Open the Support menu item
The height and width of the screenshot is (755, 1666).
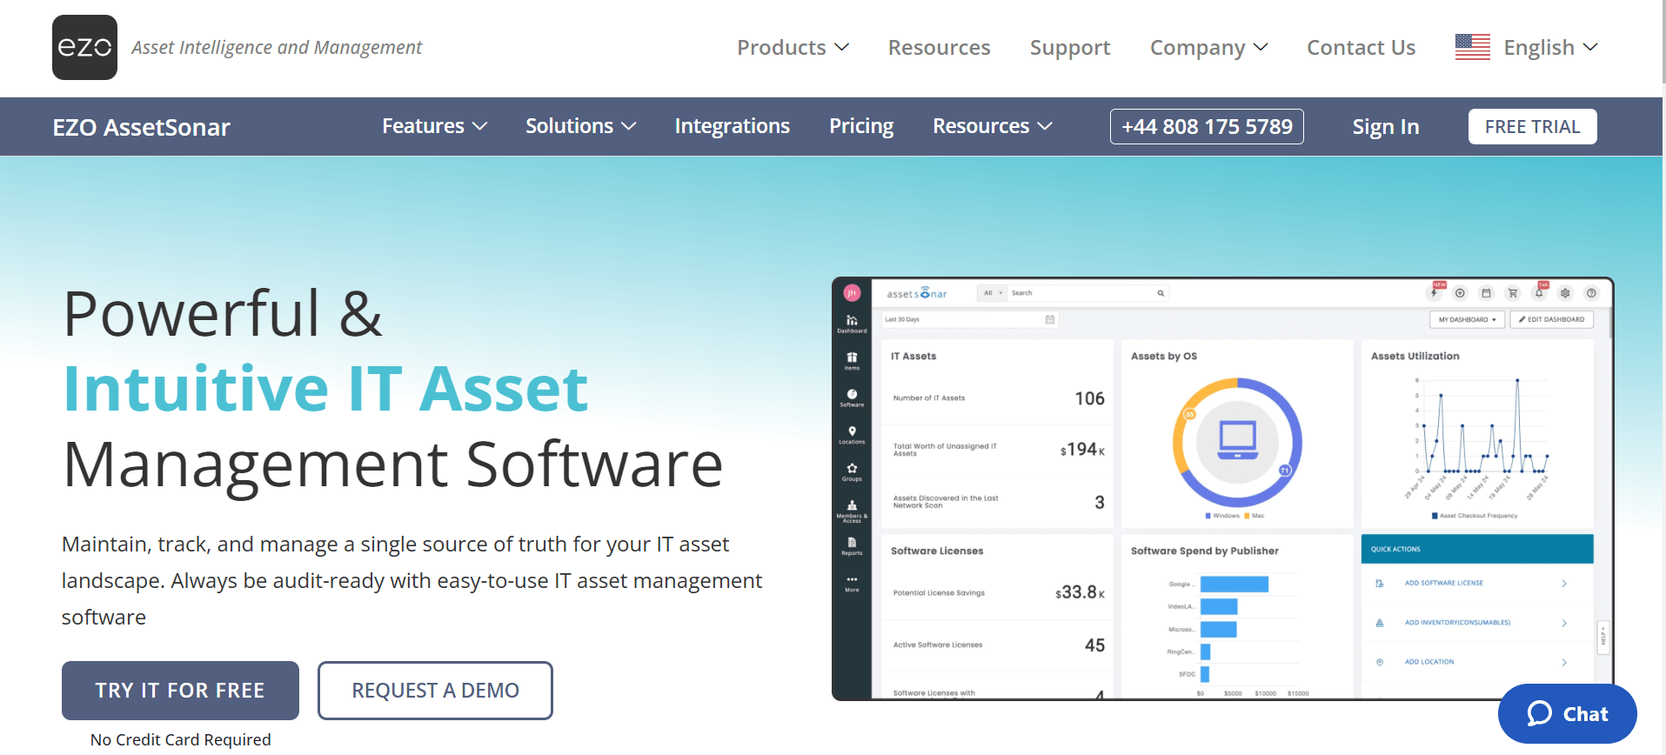pos(1070,47)
